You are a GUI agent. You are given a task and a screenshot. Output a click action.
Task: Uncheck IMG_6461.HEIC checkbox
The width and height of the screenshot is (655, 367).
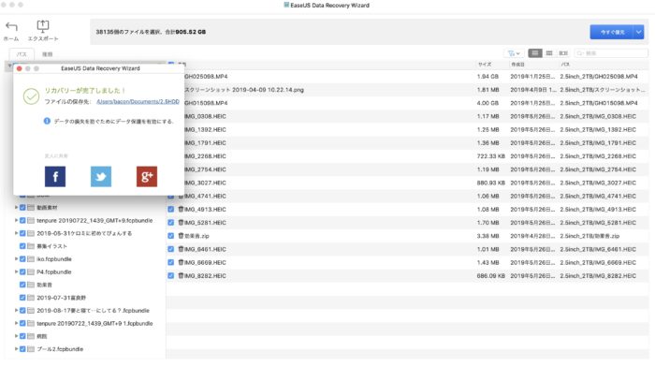tap(171, 249)
